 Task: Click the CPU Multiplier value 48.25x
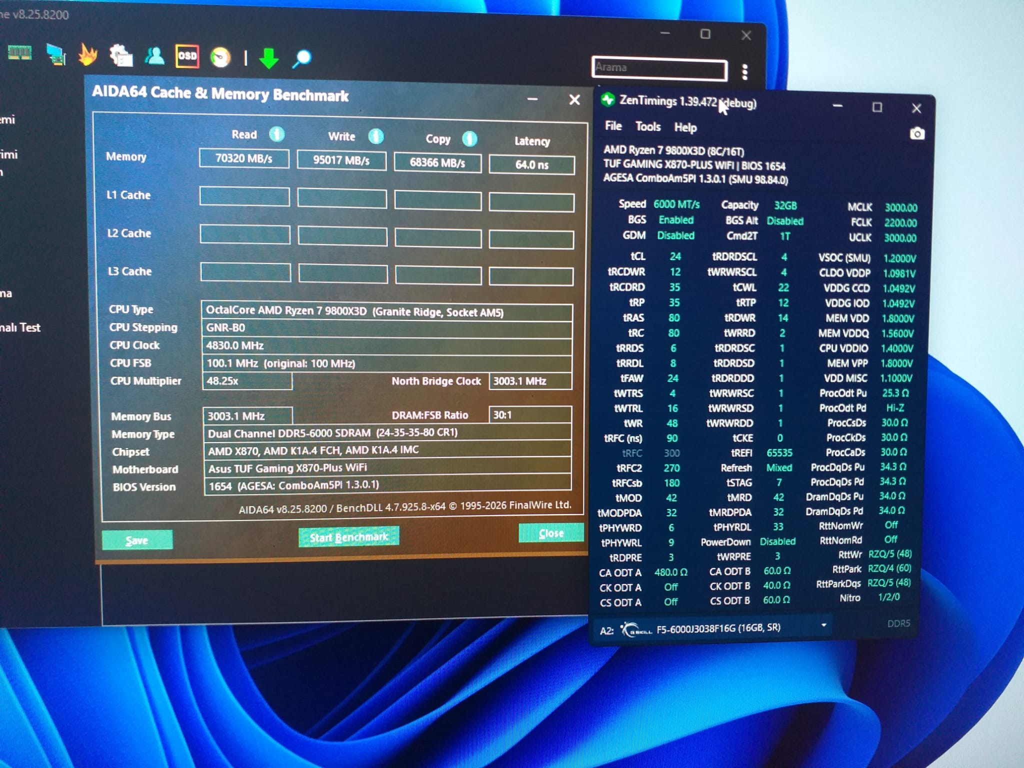click(247, 381)
